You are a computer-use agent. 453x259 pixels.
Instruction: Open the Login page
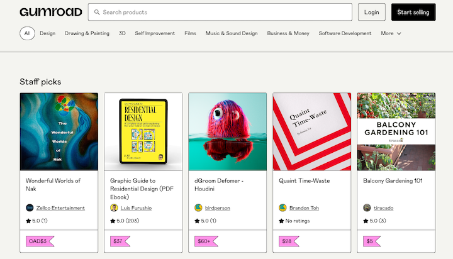[x=372, y=12]
